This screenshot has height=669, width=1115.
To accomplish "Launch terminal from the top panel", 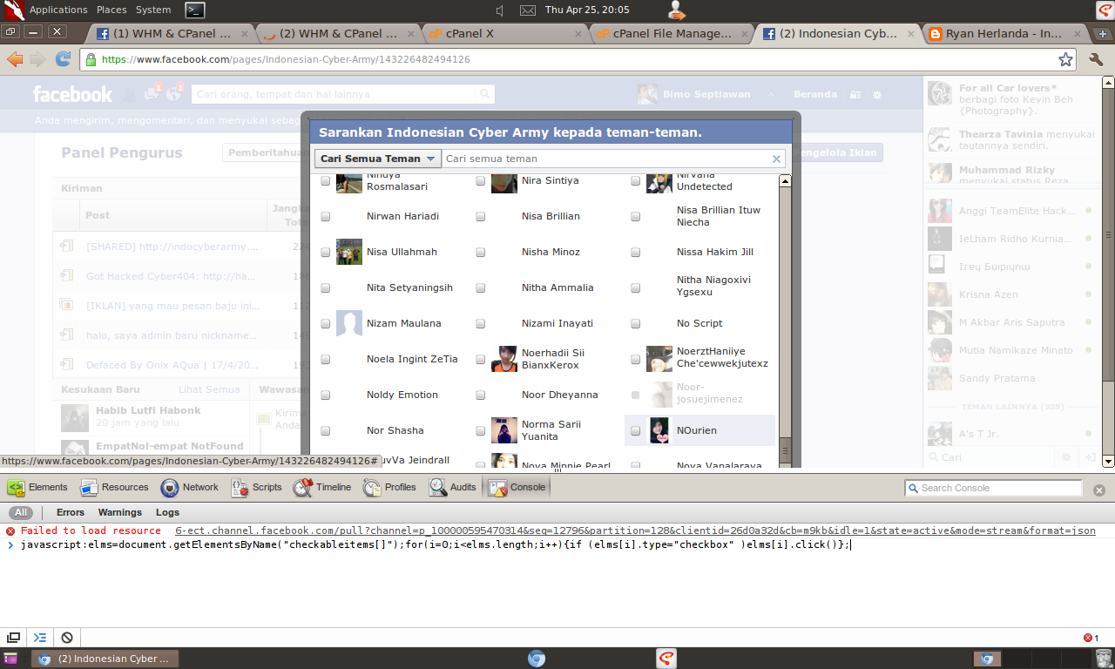I will pos(196,10).
